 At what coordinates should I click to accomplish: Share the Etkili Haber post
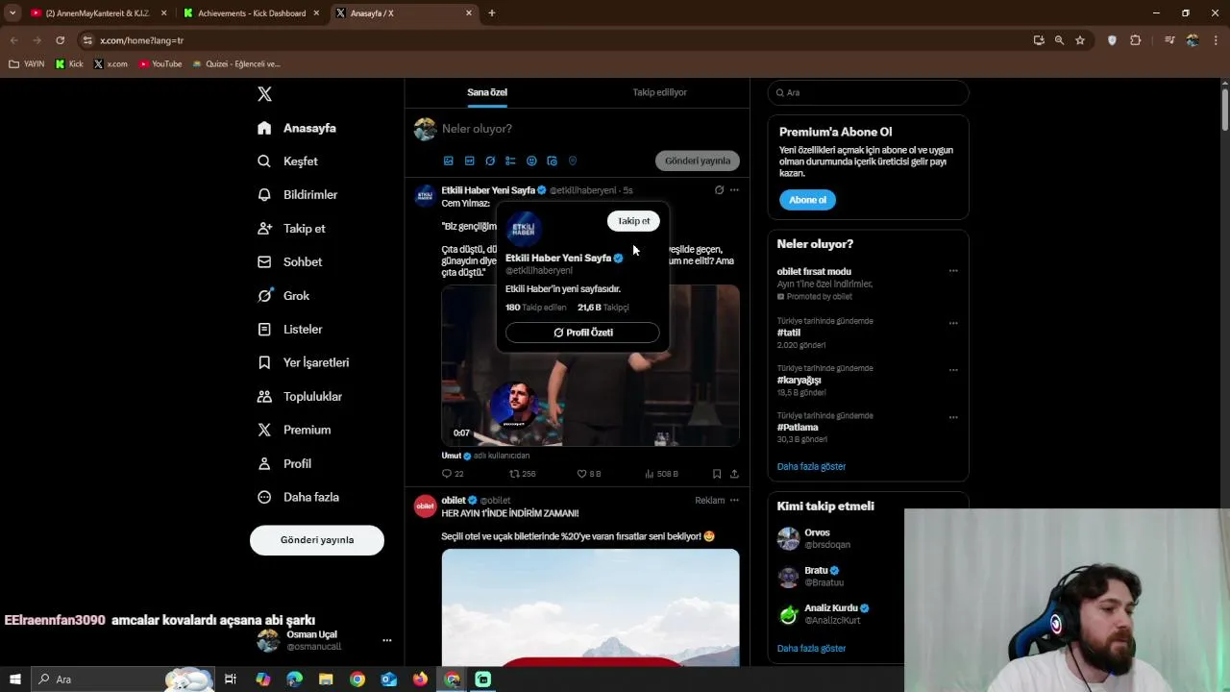(734, 474)
